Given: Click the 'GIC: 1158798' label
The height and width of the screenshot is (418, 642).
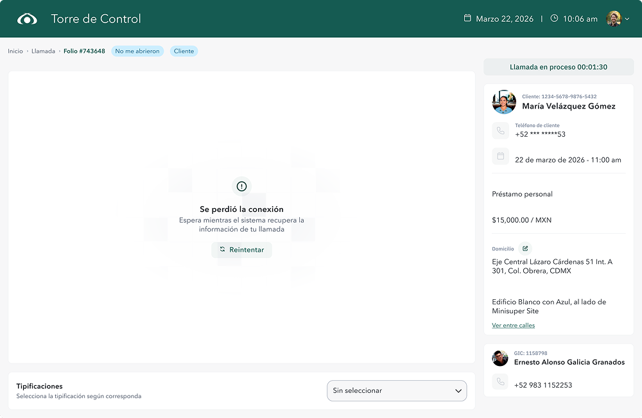Looking at the screenshot, I should point(531,353).
